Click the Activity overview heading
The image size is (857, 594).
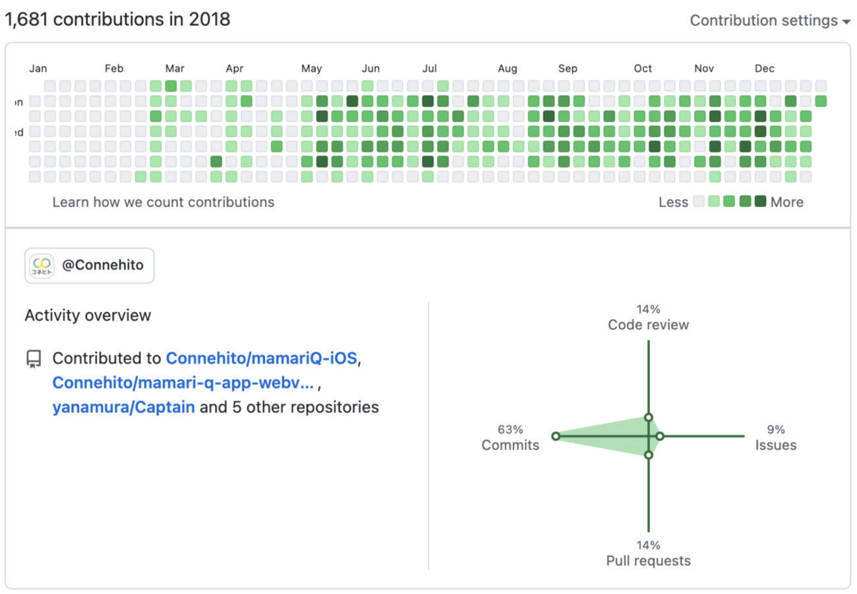click(x=88, y=315)
